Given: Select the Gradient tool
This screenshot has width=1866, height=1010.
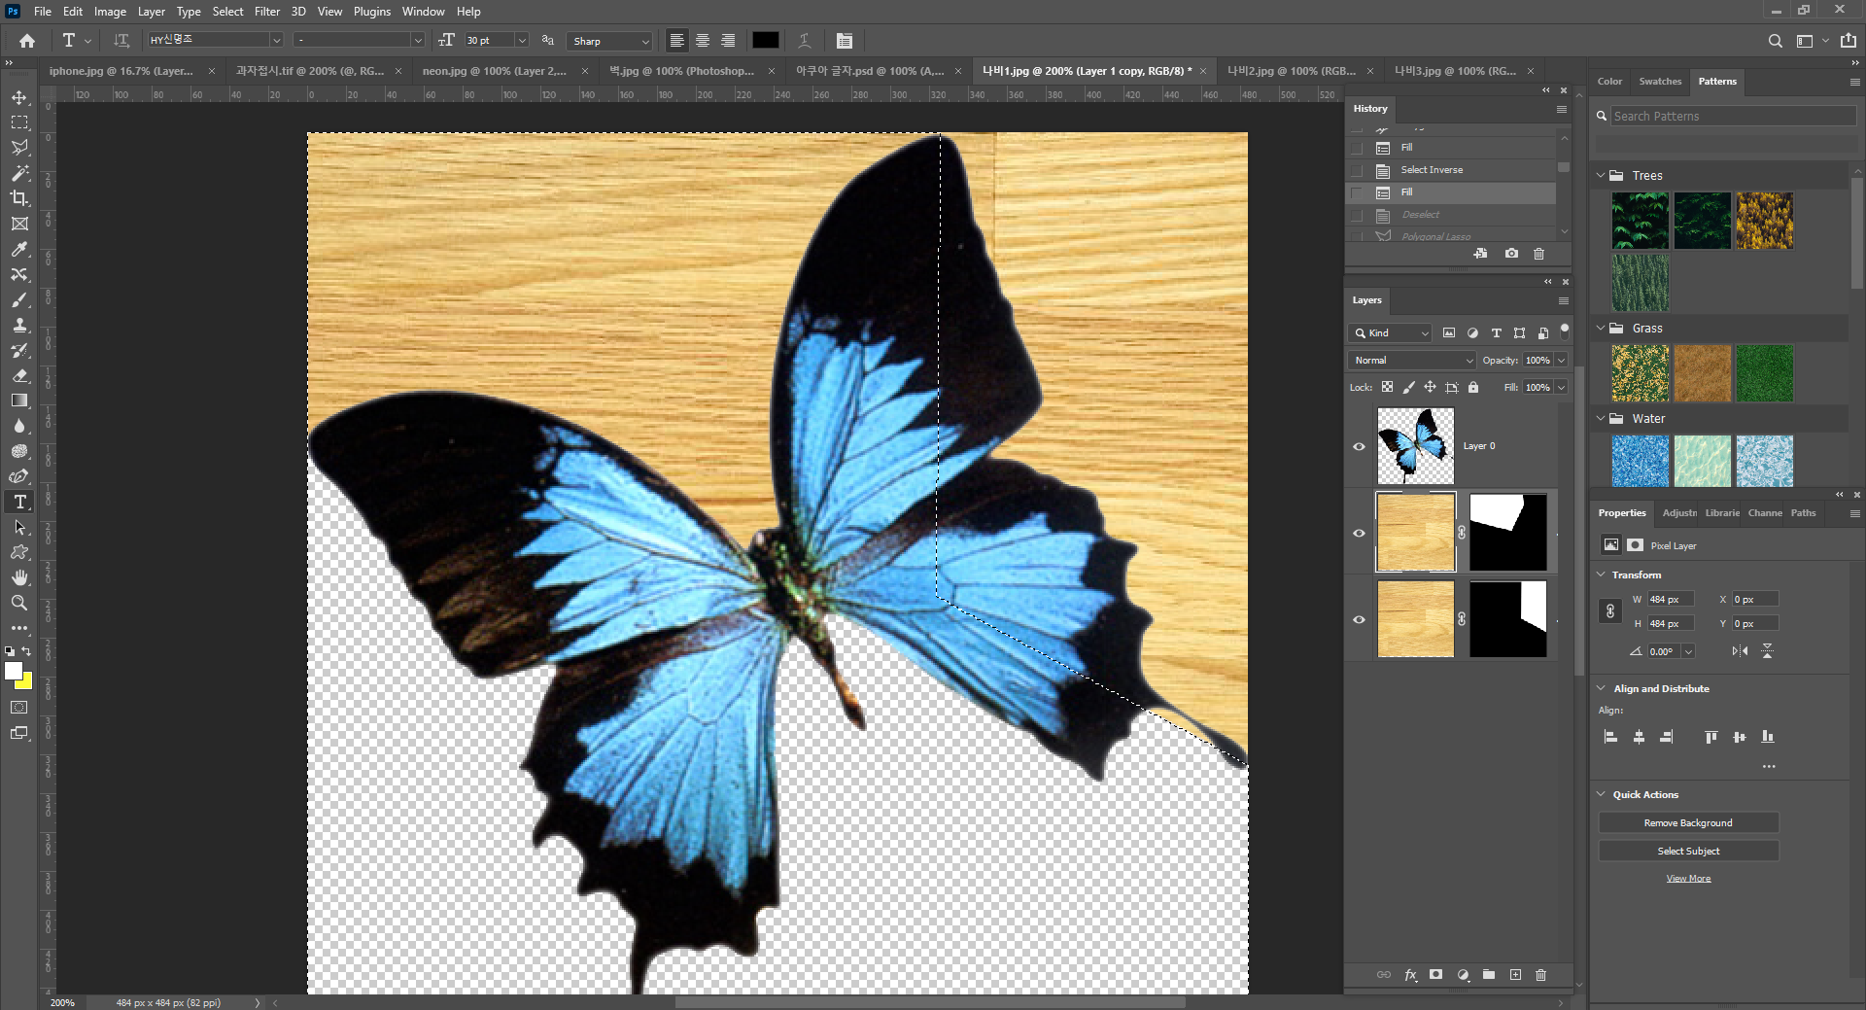Looking at the screenshot, I should coord(19,401).
